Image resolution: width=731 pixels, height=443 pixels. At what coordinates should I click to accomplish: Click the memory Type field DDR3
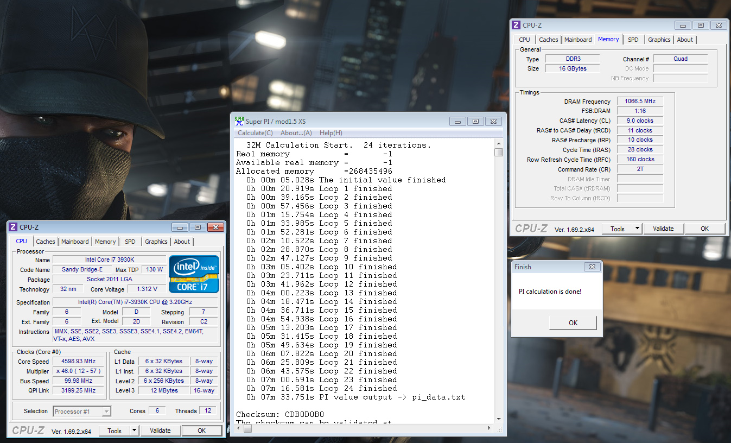coord(572,59)
